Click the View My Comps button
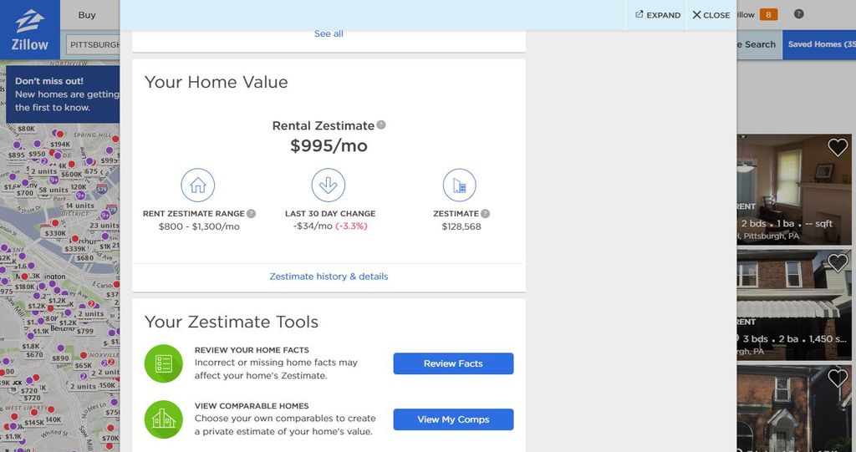The width and height of the screenshot is (856, 452). pos(453,419)
